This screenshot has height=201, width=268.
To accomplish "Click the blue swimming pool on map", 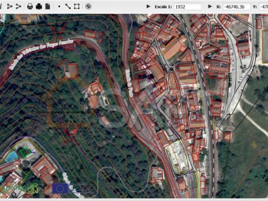I will pyautogui.click(x=11, y=157).
